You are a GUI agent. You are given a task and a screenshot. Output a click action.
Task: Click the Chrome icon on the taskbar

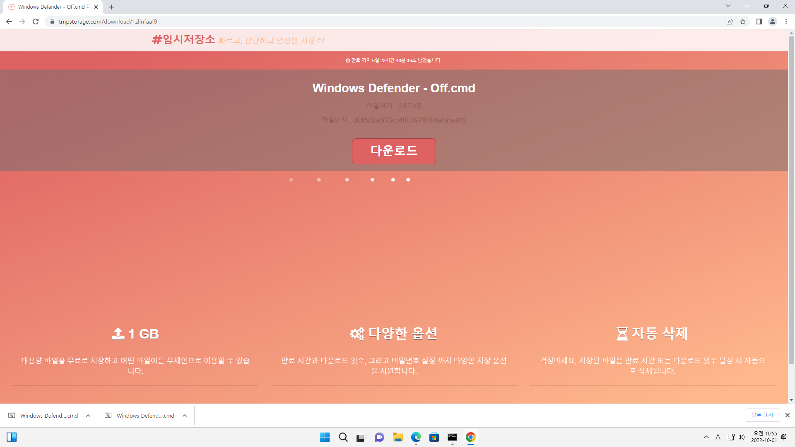[471, 437]
